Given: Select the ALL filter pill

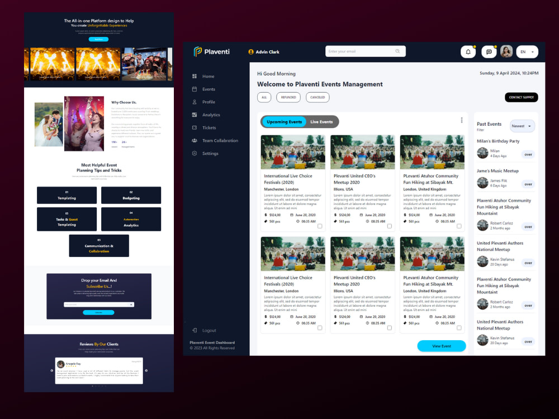Looking at the screenshot, I should tap(264, 97).
